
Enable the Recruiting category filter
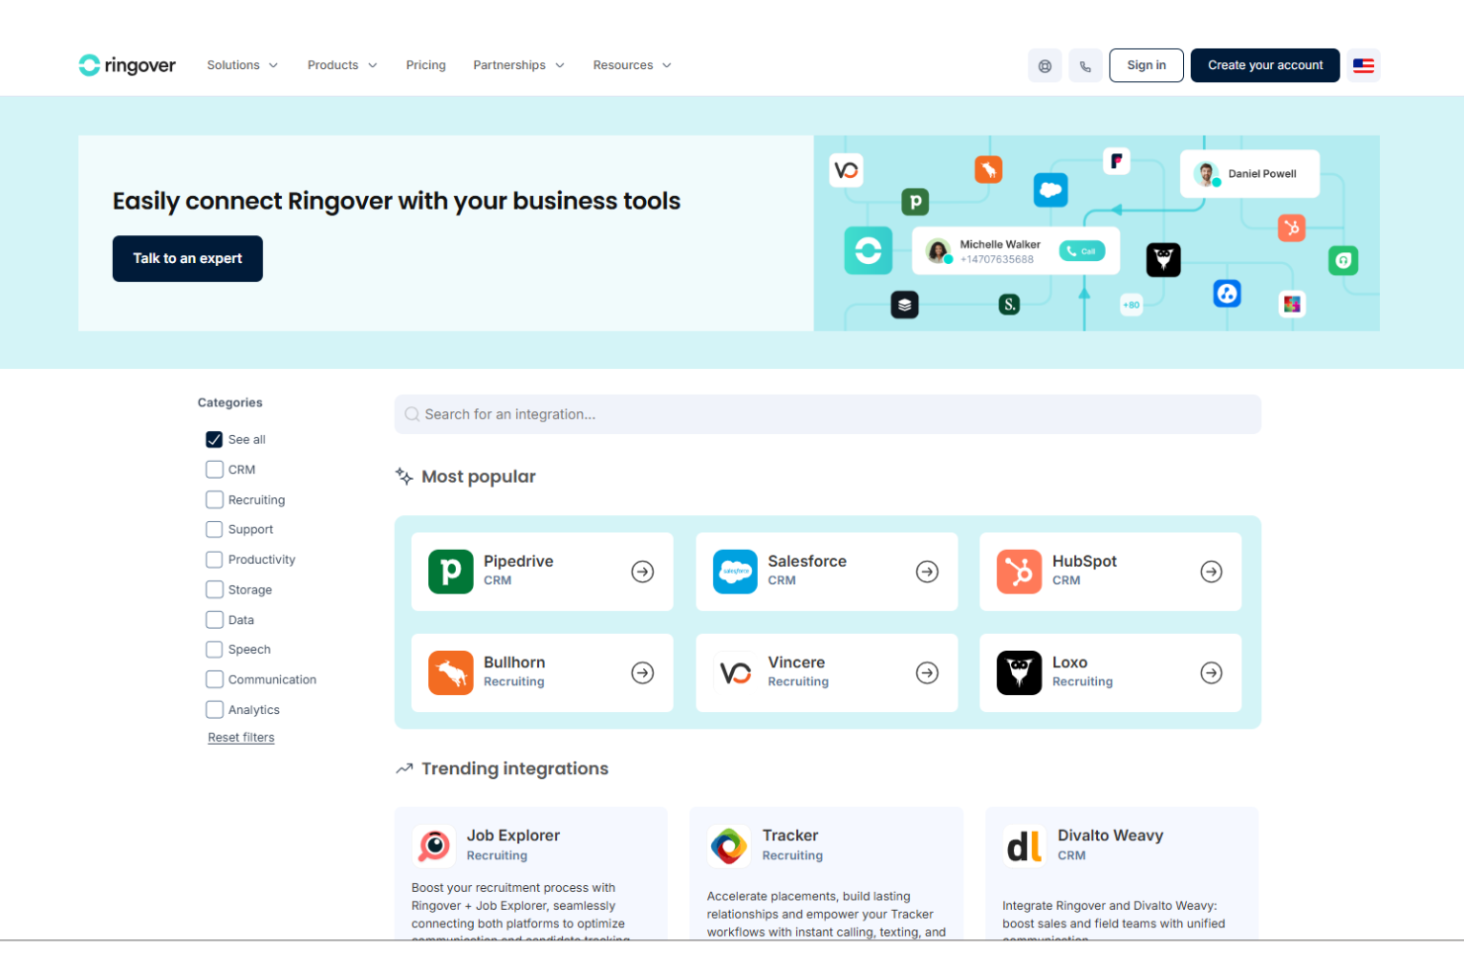coord(214,499)
